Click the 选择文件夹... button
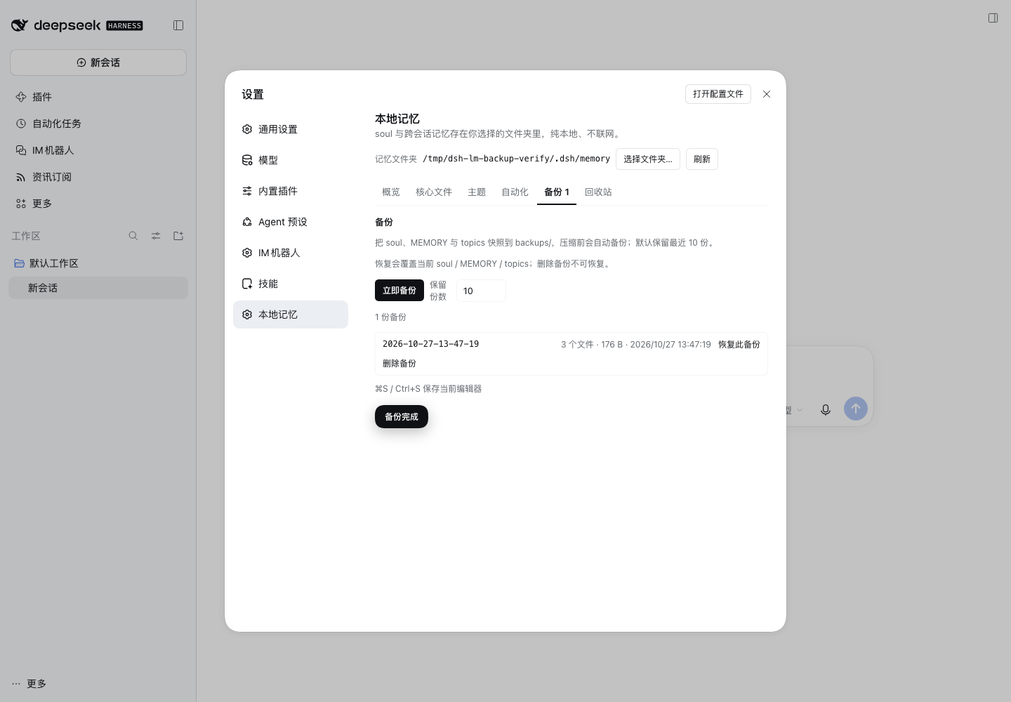The width and height of the screenshot is (1011, 702). click(x=648, y=159)
